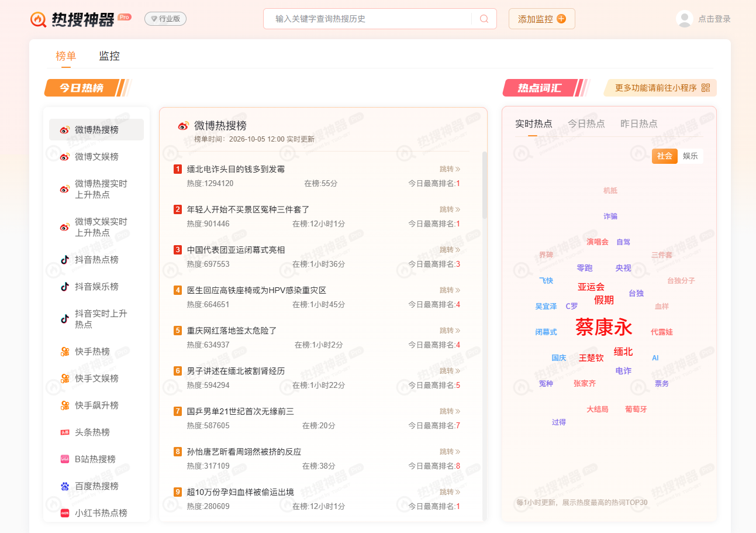The image size is (756, 533).
Task: Click the Kuaishou icon beside 快手热榜
Action: pyautogui.click(x=65, y=352)
